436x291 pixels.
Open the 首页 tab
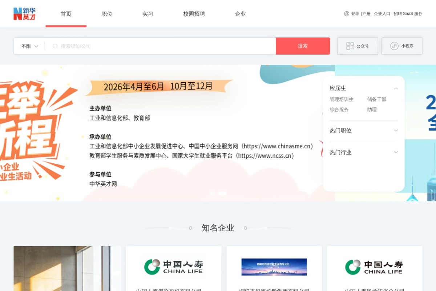click(66, 14)
